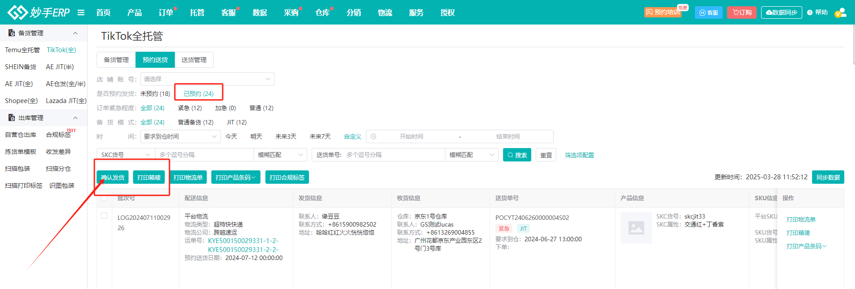
Task: Open the 客服 top menu
Action: tap(229, 12)
